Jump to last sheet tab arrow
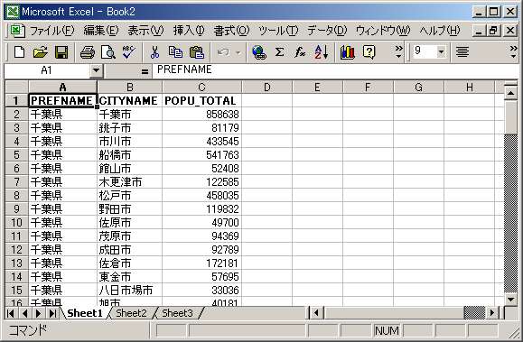This screenshot has height=342, width=523. 52,313
